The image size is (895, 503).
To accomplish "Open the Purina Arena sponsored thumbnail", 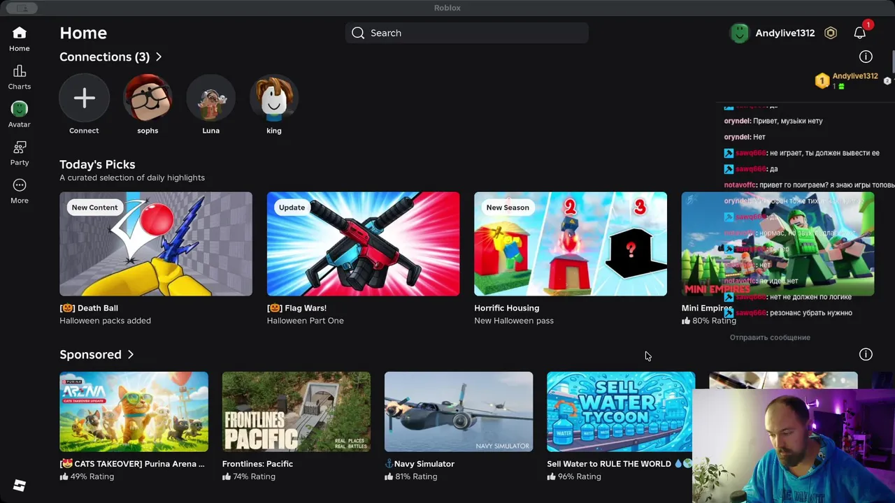I will pyautogui.click(x=134, y=411).
